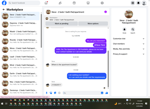
Task: Open the account profile avatar menu
Action: pyautogui.click(x=144, y=3)
